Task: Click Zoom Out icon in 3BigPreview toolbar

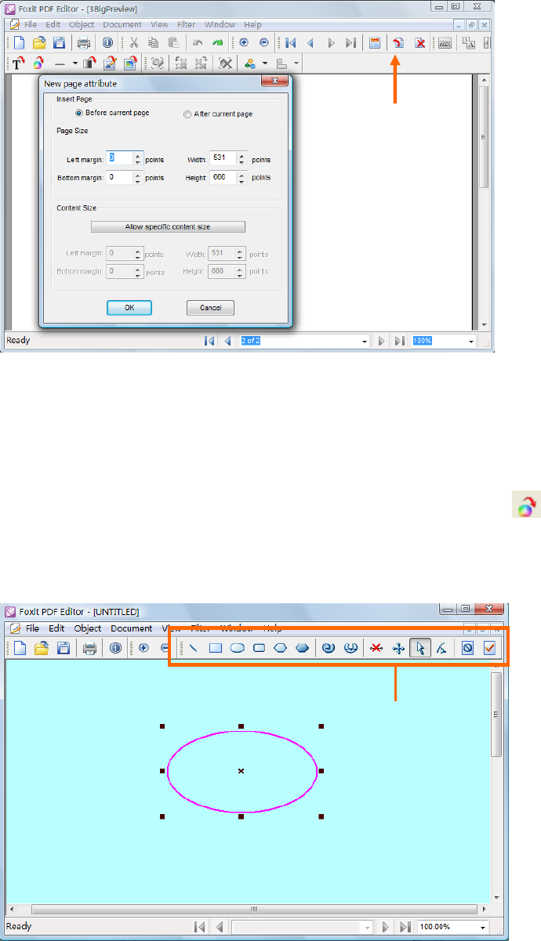Action: coord(264,43)
